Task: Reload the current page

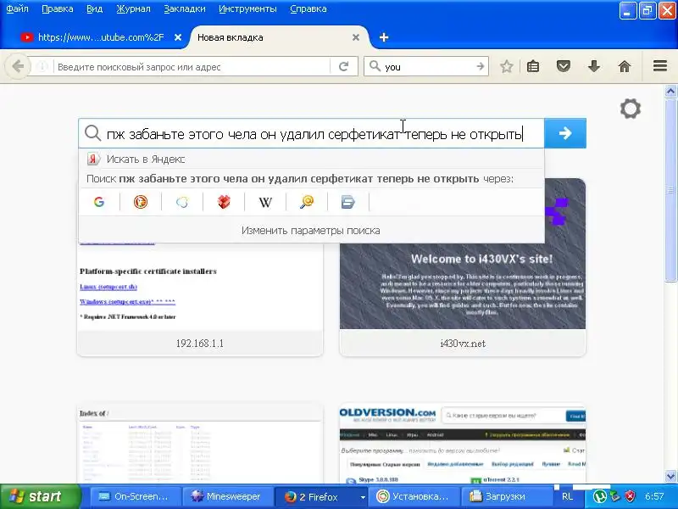Action: click(344, 67)
